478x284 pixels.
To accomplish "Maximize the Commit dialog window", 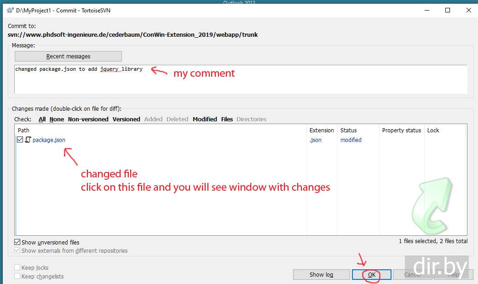I will click(x=448, y=11).
